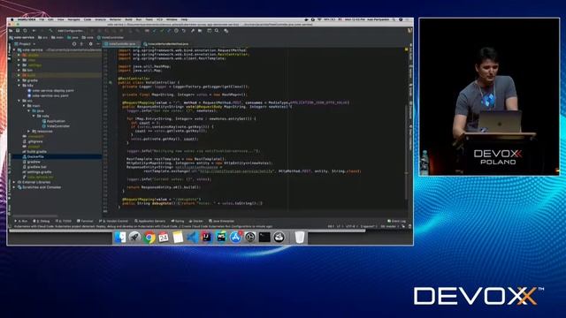Hide the Project panel with minus icon
Screen dimensions: 566x318
(98, 44)
